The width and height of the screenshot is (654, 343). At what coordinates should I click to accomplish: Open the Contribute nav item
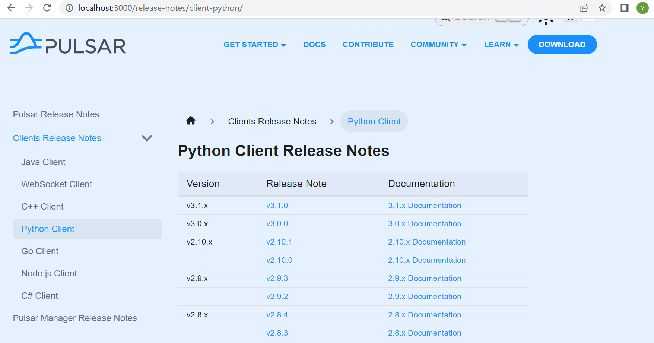point(368,45)
